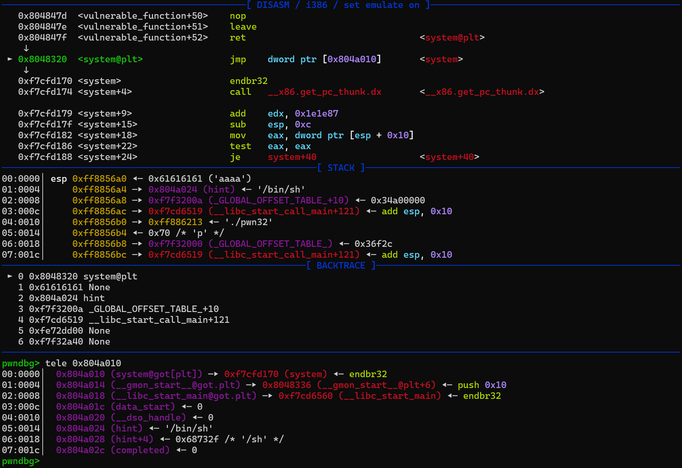Image resolution: width=682 pixels, height=468 pixels.
Task: Click the empty pwndbg prompt at the bottom
Action: 21,461
